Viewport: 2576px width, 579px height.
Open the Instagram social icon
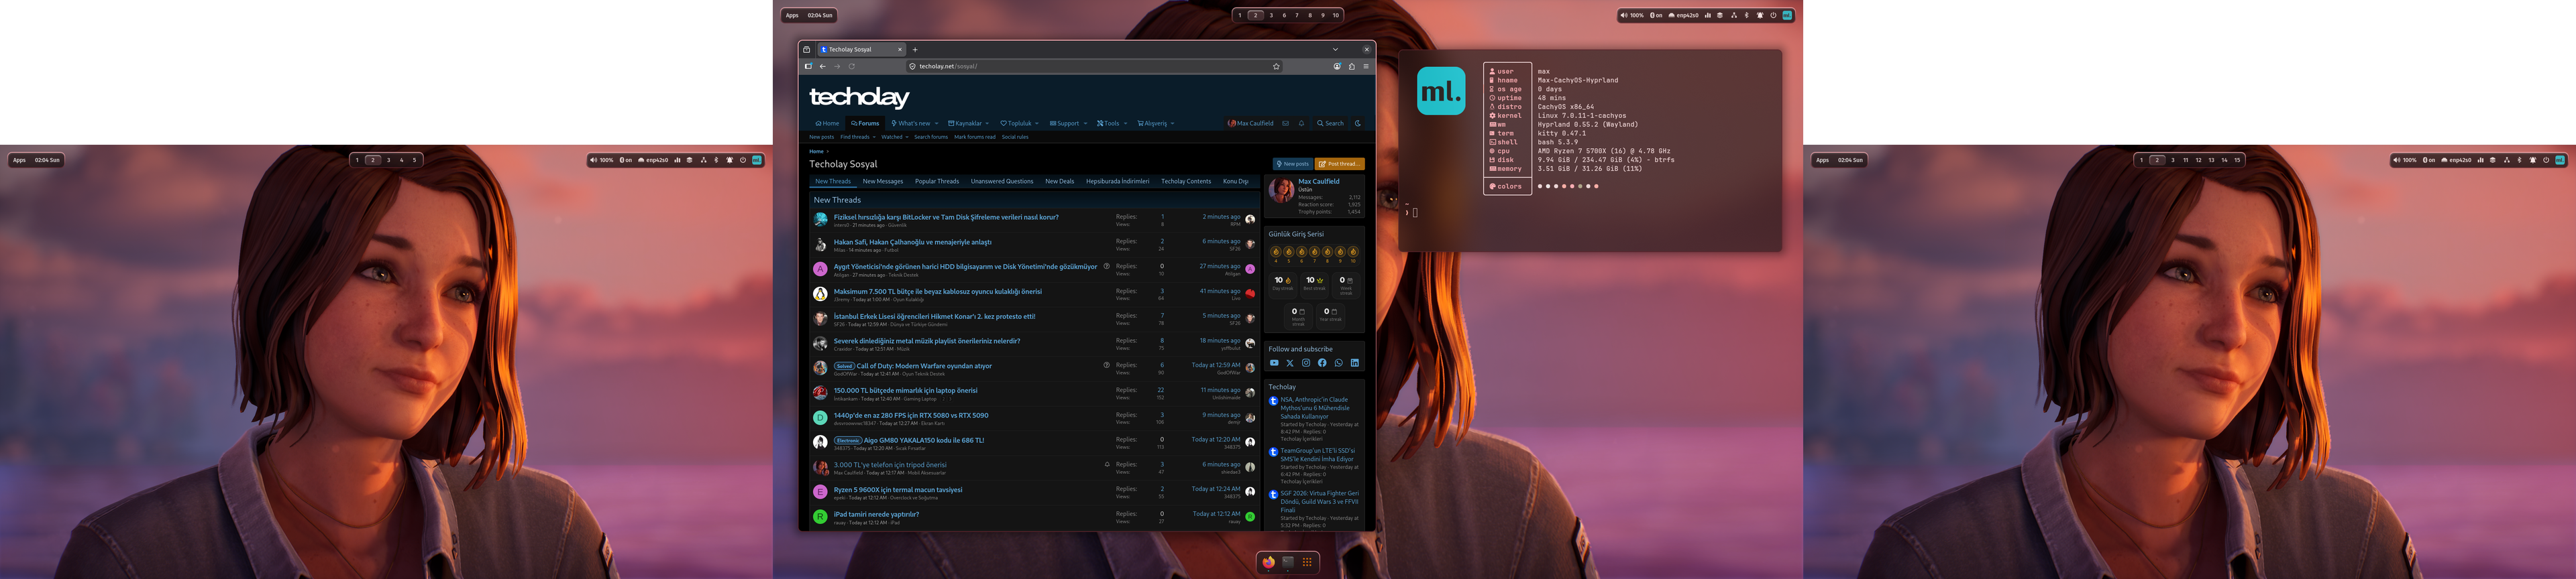pyautogui.click(x=1306, y=363)
